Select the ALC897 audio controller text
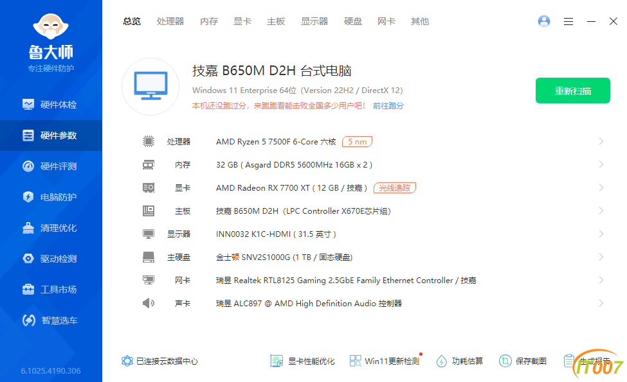This screenshot has width=627, height=382. (309, 304)
